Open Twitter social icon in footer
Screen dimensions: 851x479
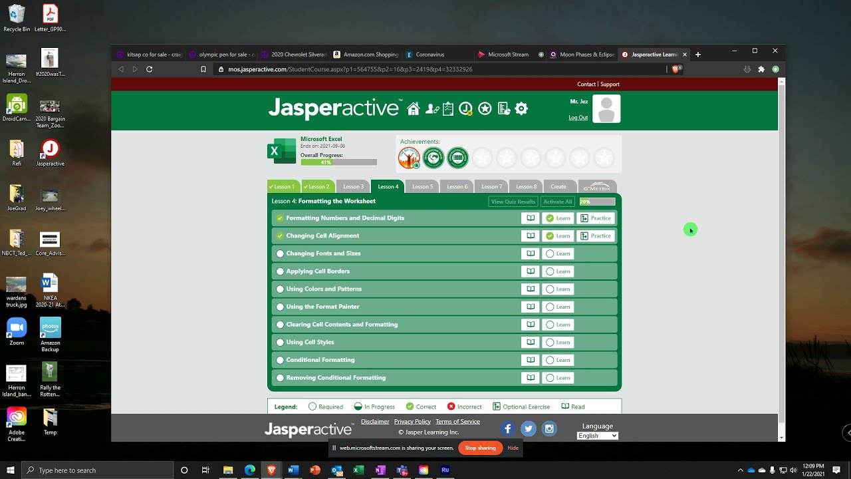(x=529, y=429)
